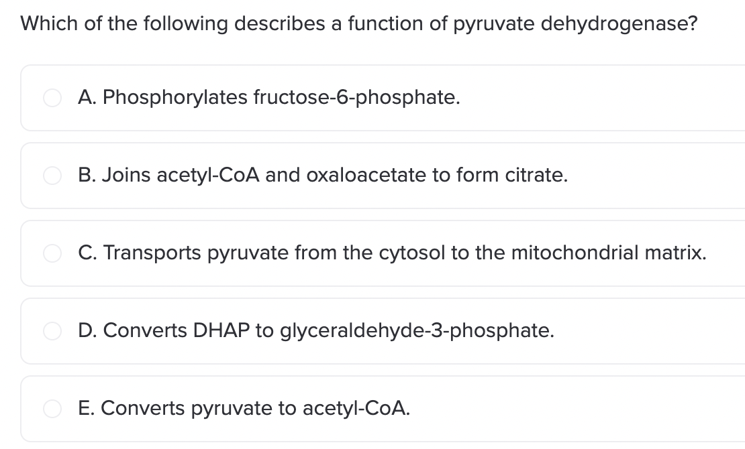
Task: Click answer text starting with 'Converts DHAP'
Action: point(316,331)
